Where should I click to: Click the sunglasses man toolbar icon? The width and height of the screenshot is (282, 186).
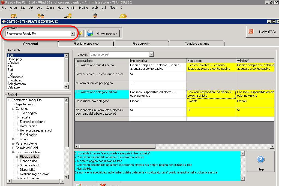[95, 16]
